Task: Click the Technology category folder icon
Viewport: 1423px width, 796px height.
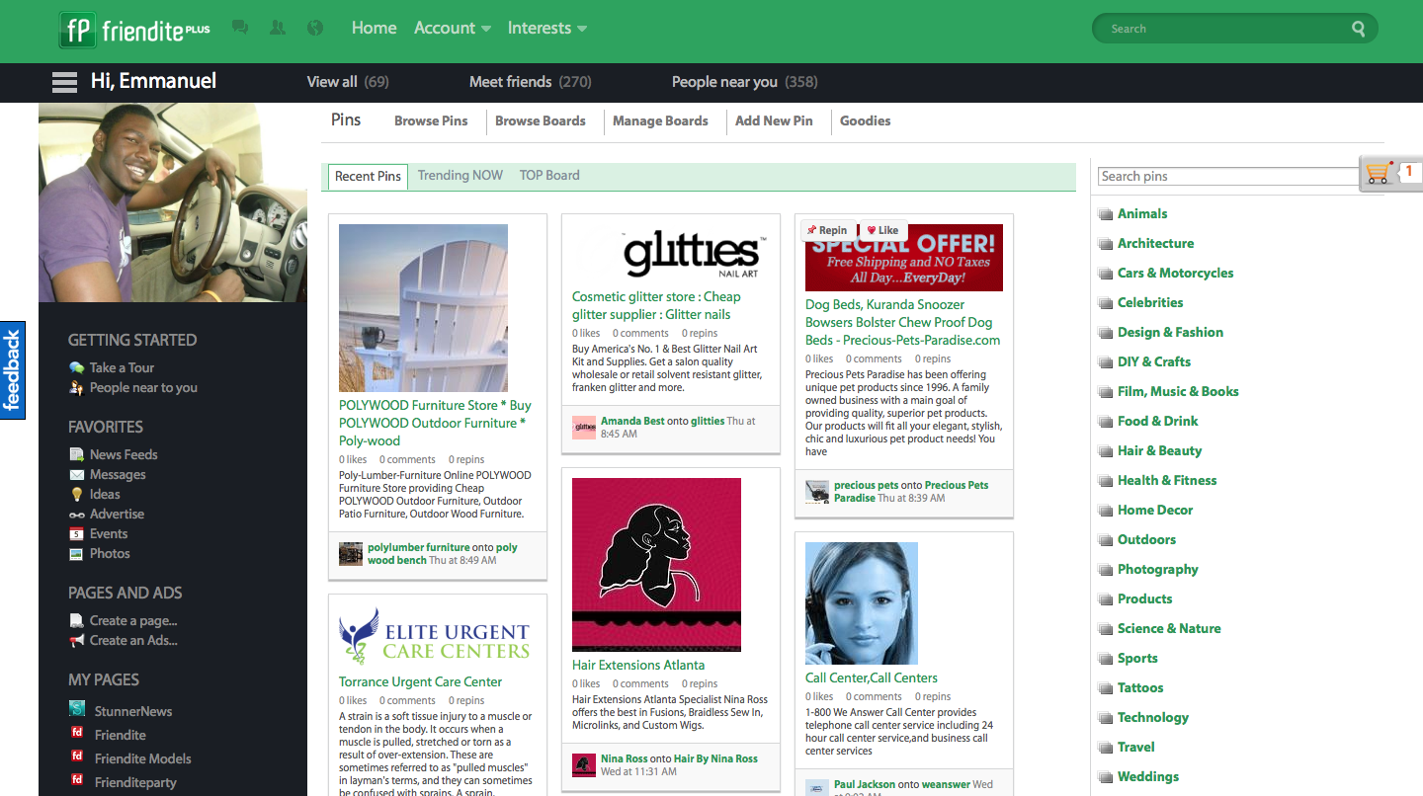Action: 1106,718
